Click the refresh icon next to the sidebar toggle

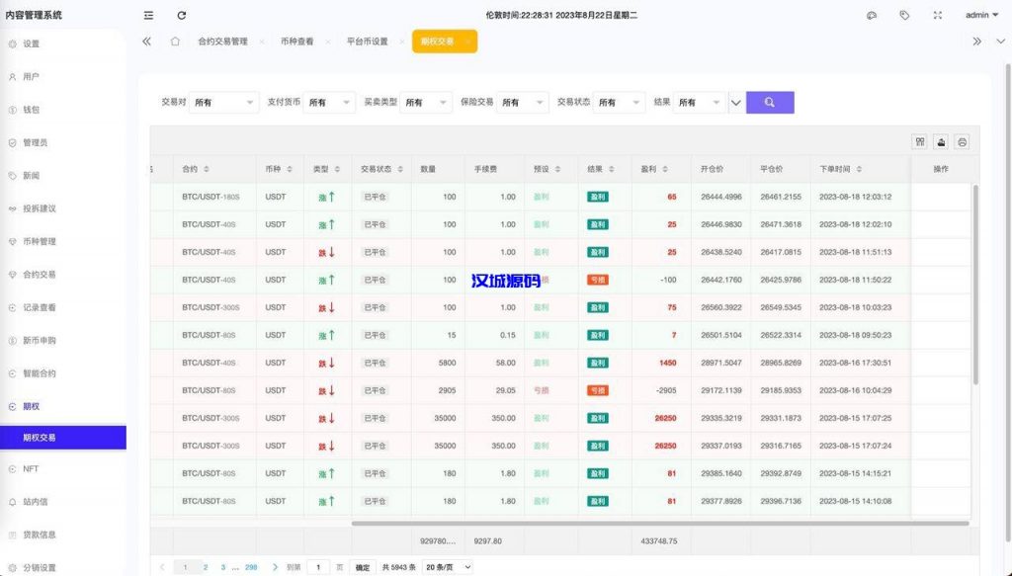[x=180, y=14]
